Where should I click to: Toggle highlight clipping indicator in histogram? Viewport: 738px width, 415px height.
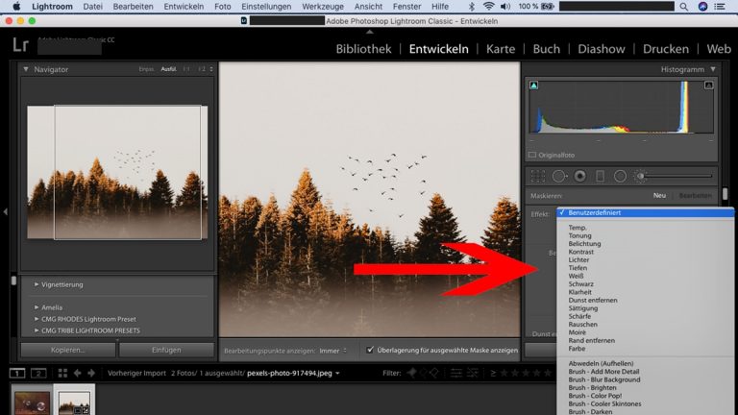tap(708, 85)
